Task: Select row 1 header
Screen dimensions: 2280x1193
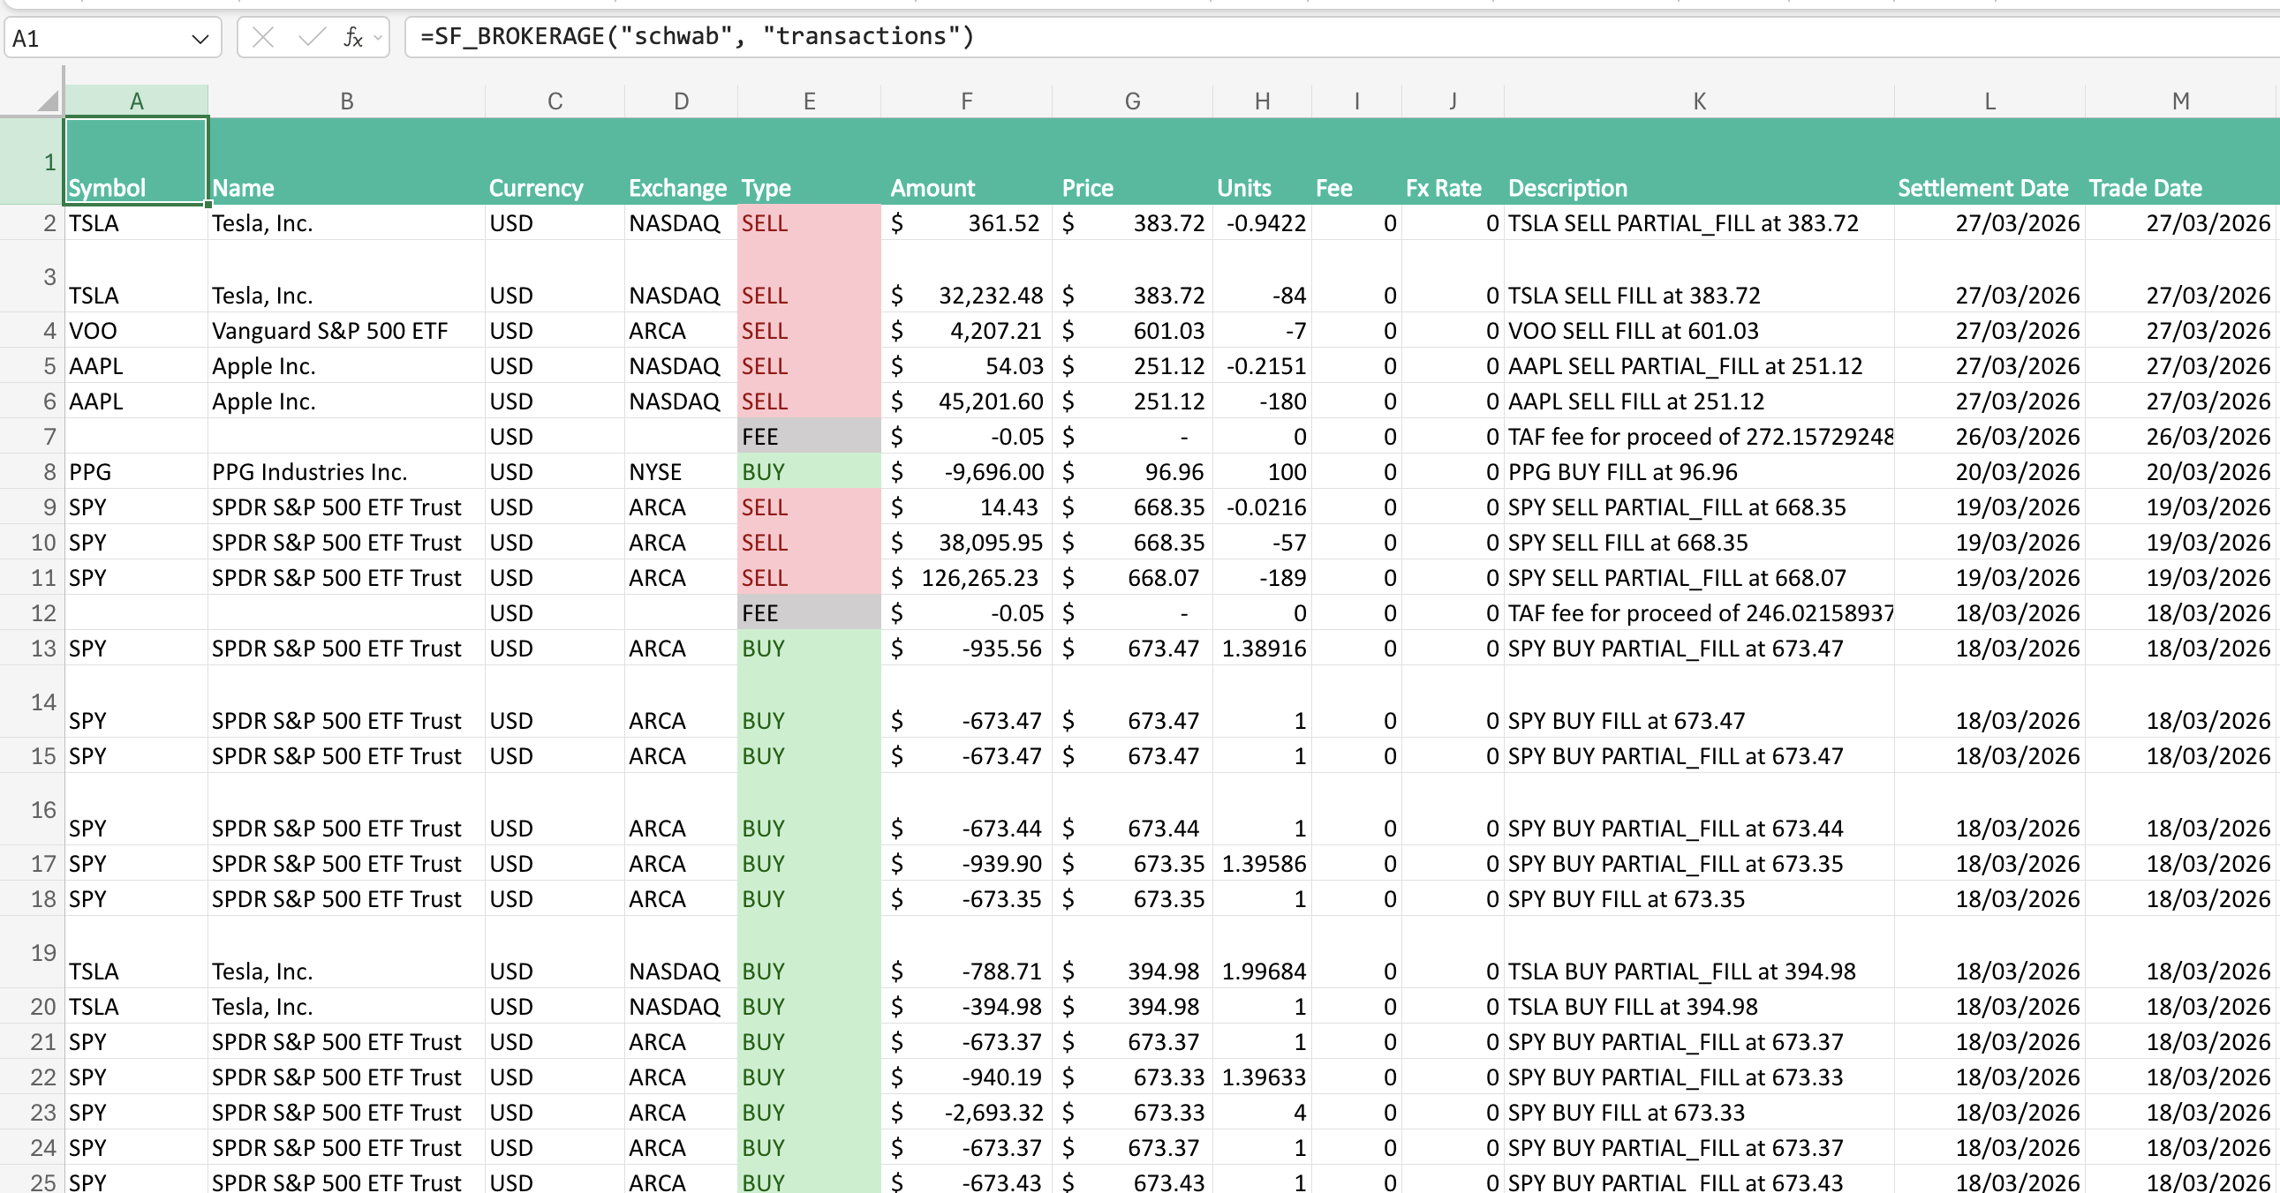Action: pyautogui.click(x=32, y=161)
